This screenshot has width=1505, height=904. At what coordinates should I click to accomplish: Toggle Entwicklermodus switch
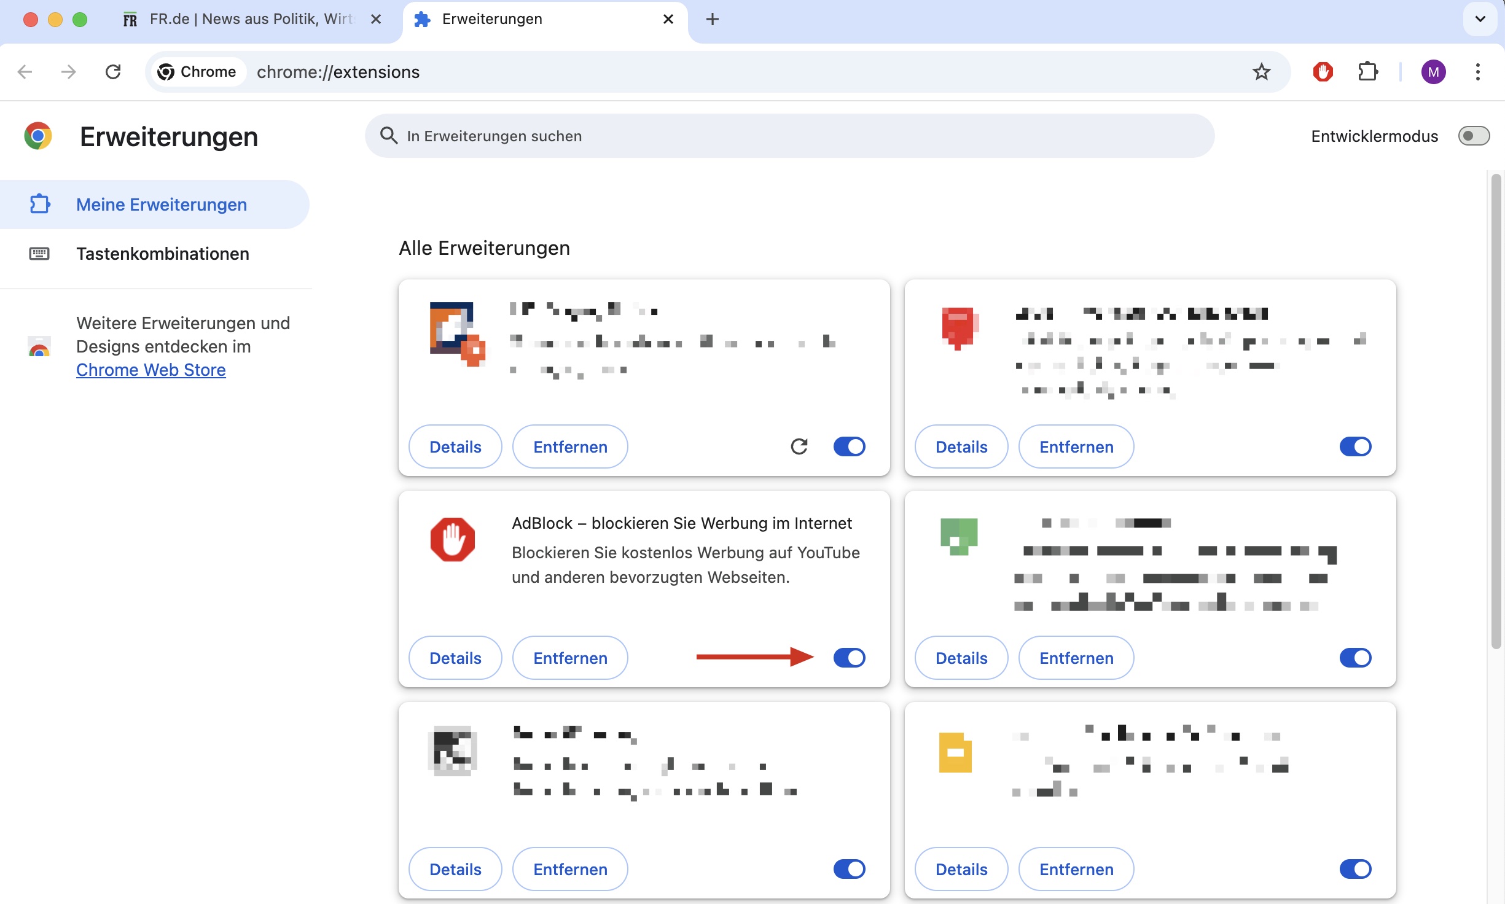pos(1473,136)
